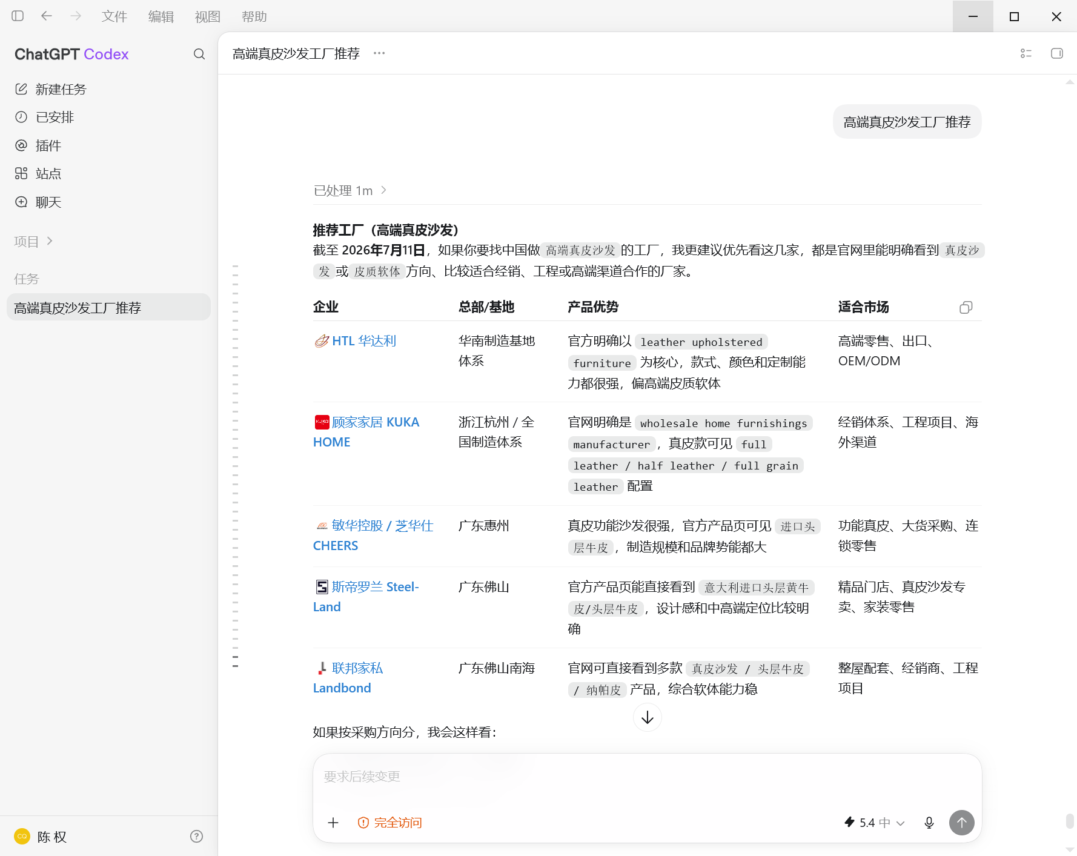Image resolution: width=1077 pixels, height=856 pixels.
Task: Open the 联邦家私 Landbond link
Action: tap(348, 678)
